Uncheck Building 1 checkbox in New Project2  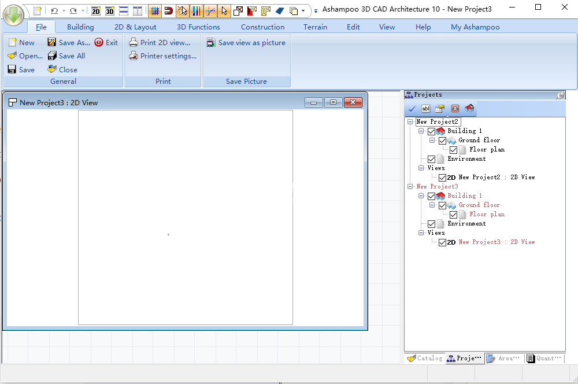(431, 131)
